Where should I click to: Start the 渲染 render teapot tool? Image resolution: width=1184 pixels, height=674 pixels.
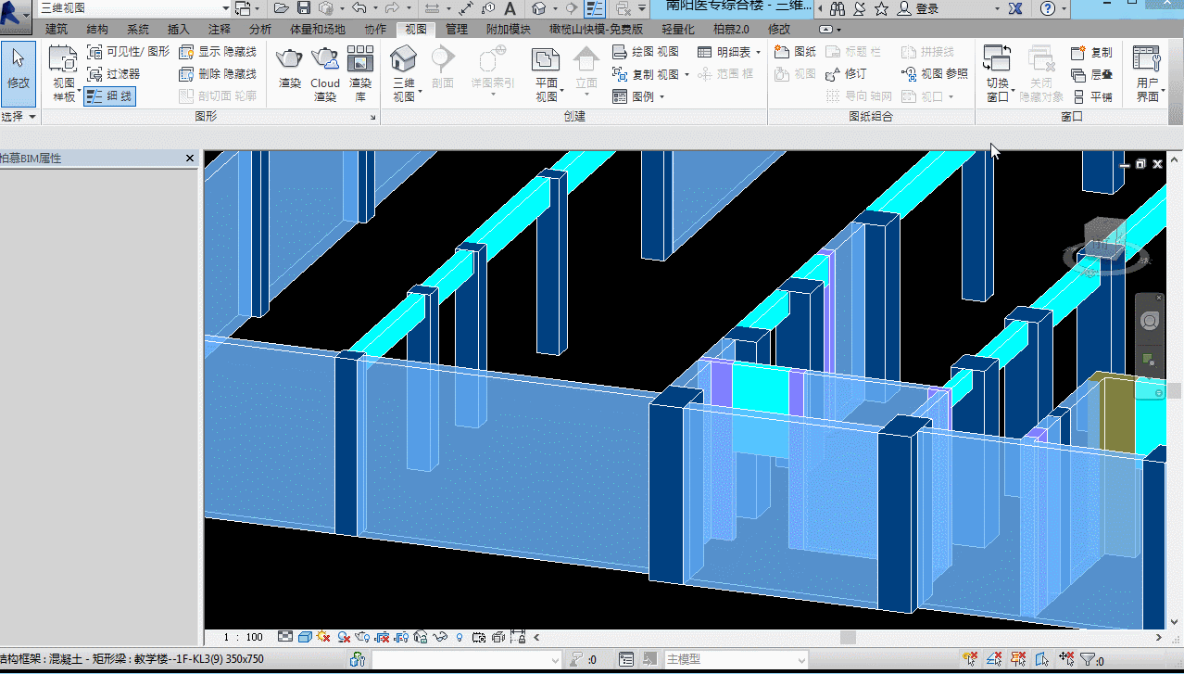(x=290, y=69)
